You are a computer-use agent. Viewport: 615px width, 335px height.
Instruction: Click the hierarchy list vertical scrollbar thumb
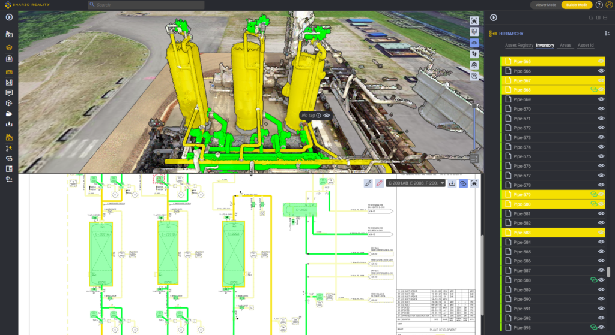(x=608, y=272)
